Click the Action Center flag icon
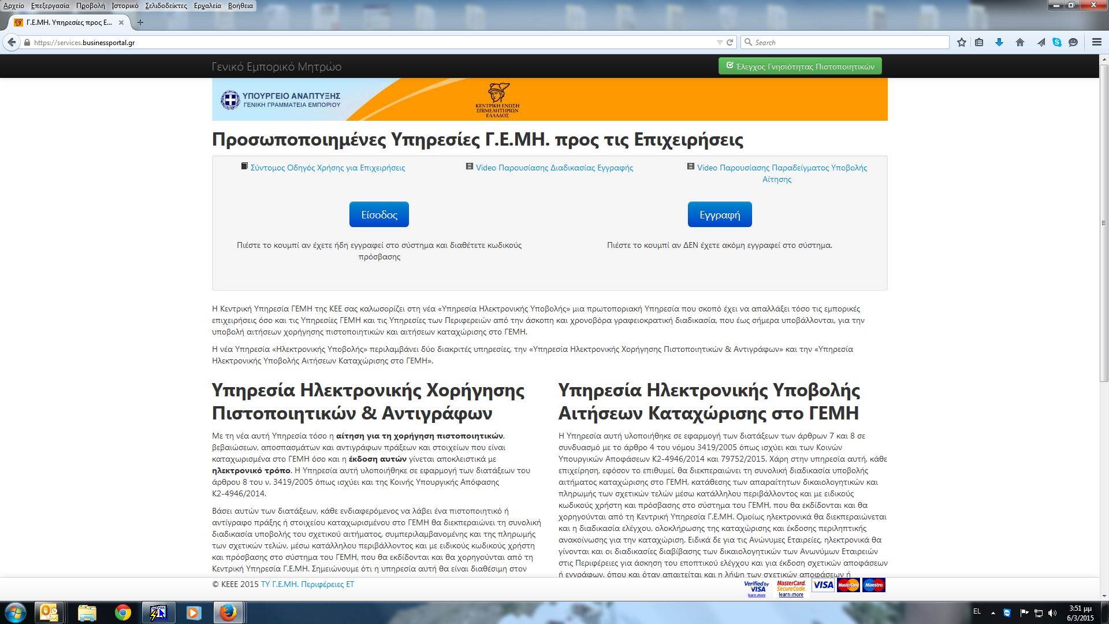This screenshot has width=1109, height=624. pyautogui.click(x=1024, y=613)
